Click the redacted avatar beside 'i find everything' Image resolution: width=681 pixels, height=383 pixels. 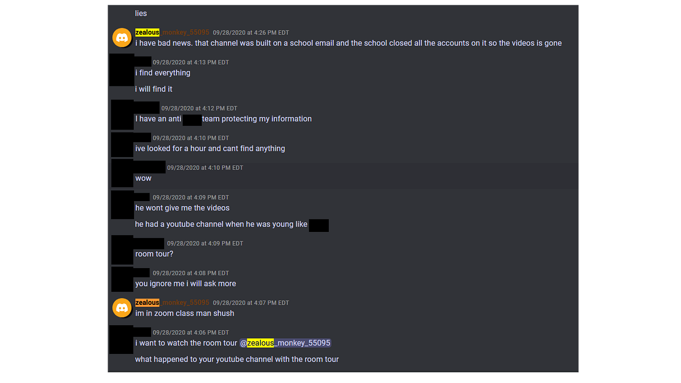click(x=122, y=70)
